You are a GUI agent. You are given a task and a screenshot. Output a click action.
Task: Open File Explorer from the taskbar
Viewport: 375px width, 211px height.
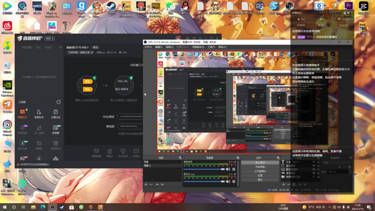[x=33, y=207]
